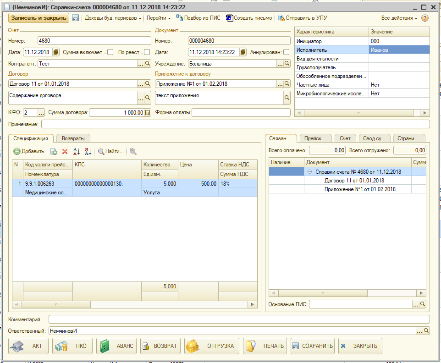Open the Счет tab in right panel
The image size is (441, 363).
[345, 138]
